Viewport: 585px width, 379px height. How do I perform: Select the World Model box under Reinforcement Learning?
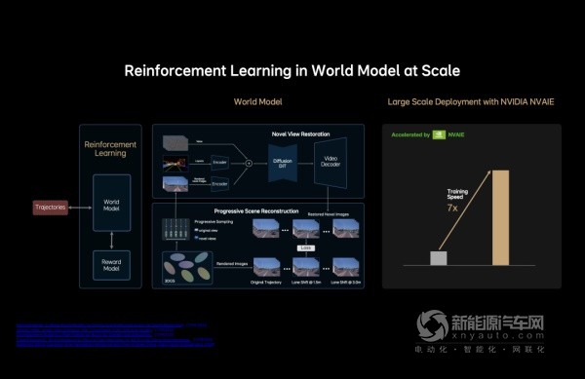[111, 203]
